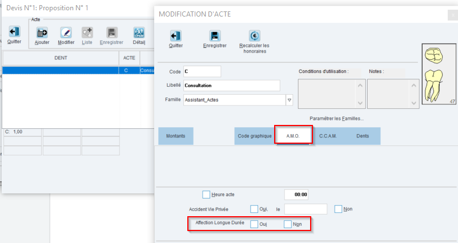The image size is (458, 243).
Task: Switch to the Montants tab
Action: point(175,136)
